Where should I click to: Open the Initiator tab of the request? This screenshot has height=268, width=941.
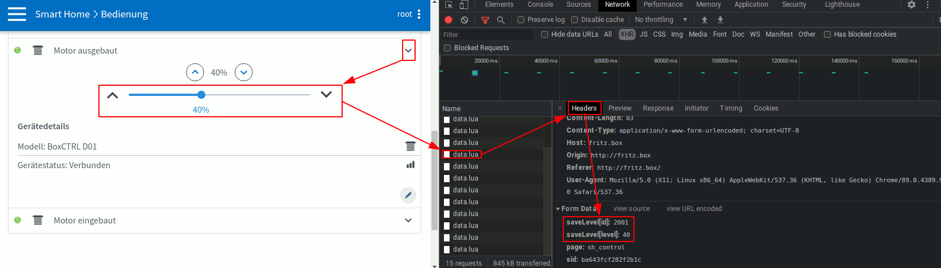point(697,108)
